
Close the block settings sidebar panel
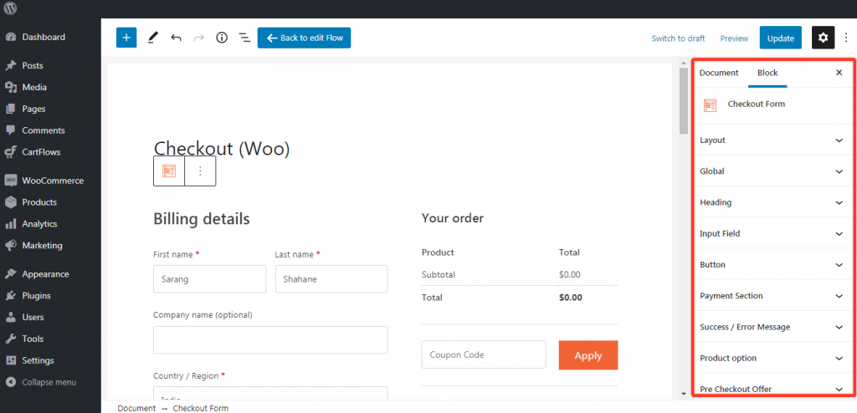[x=839, y=73]
